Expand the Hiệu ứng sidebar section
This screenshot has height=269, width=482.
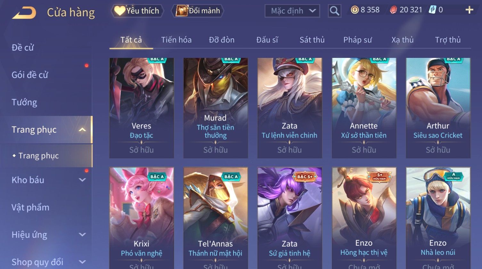(82, 234)
